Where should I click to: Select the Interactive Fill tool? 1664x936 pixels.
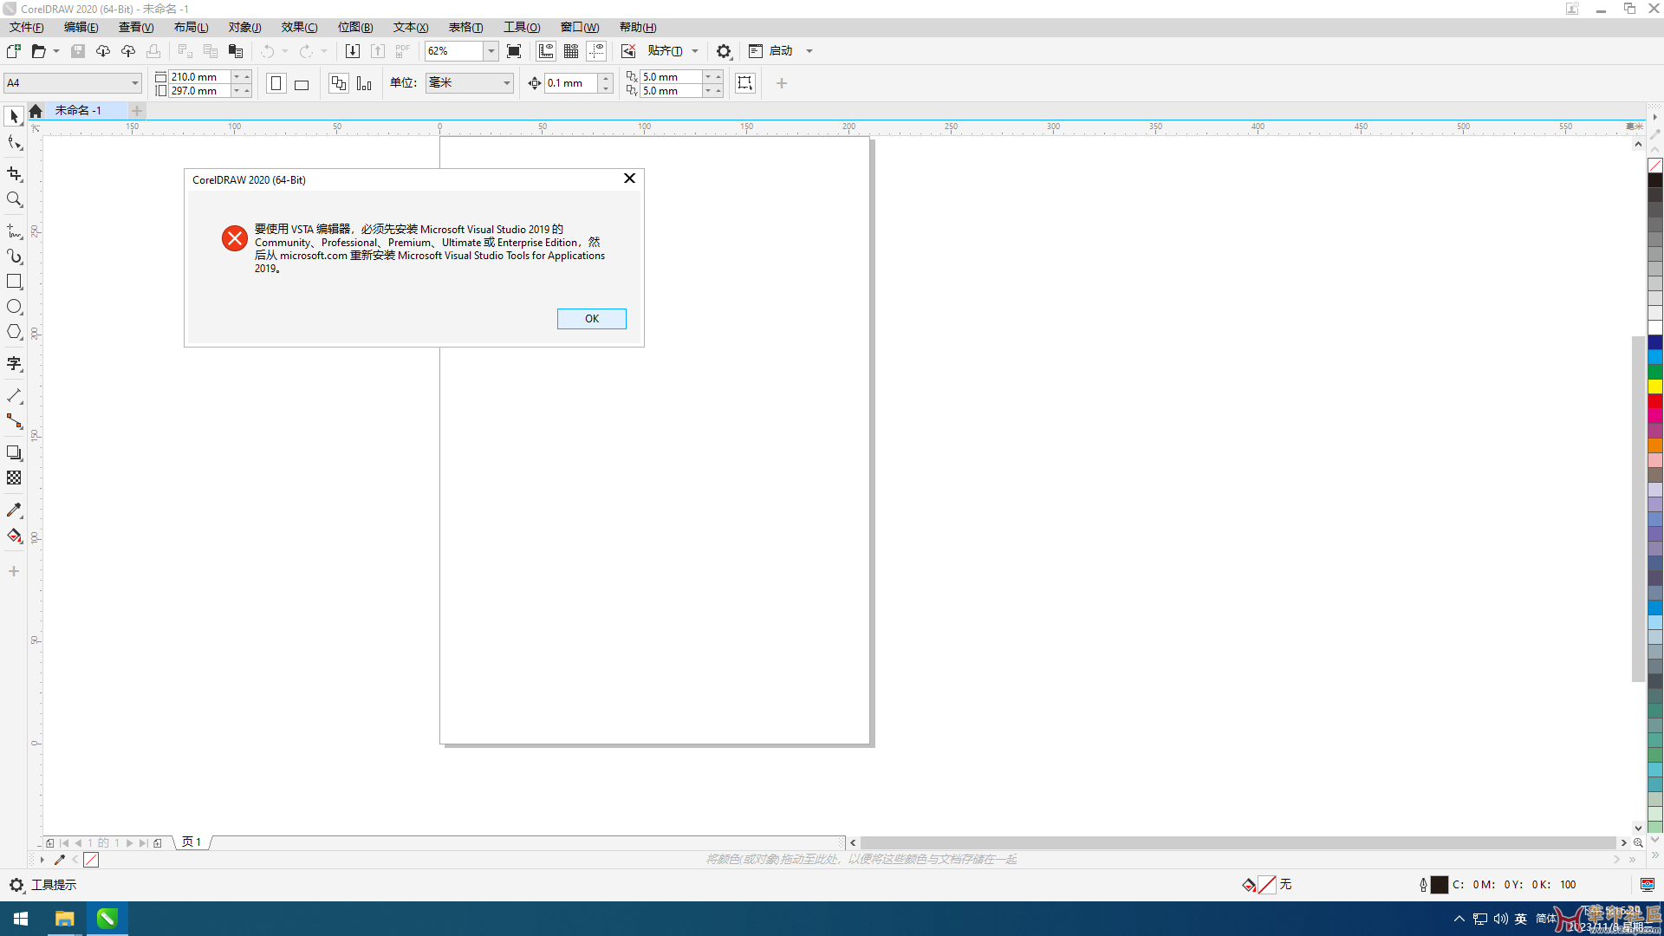click(x=14, y=536)
